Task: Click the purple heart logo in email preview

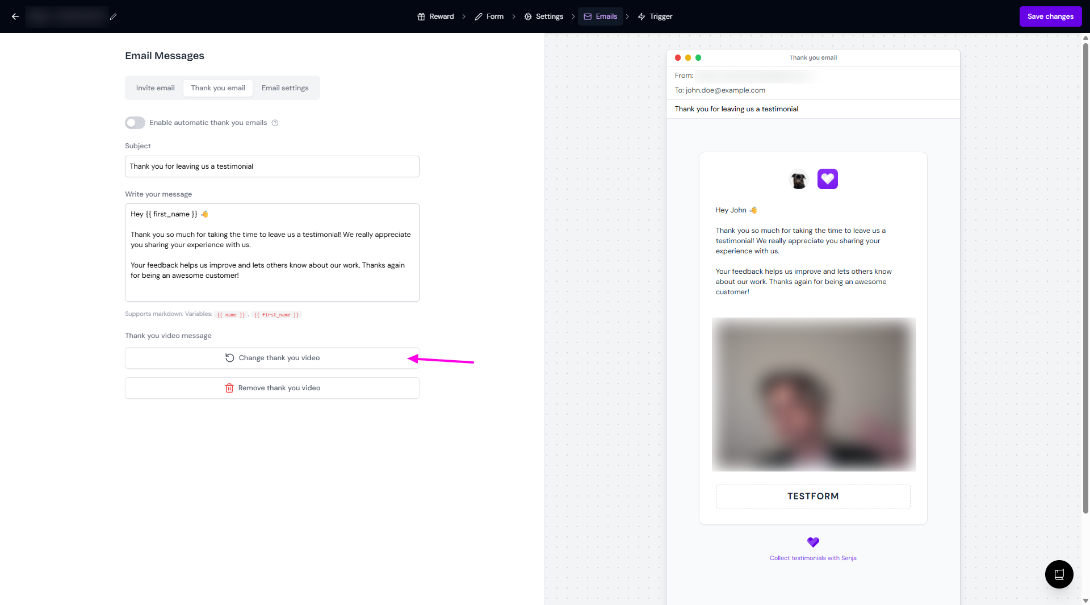Action: click(x=827, y=179)
